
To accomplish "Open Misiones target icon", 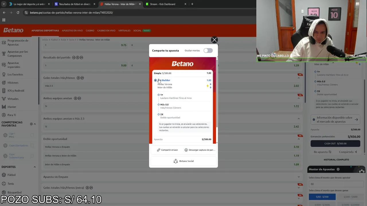I will [4, 83].
